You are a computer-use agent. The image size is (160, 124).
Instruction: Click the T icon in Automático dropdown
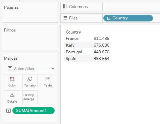[x=10, y=68]
